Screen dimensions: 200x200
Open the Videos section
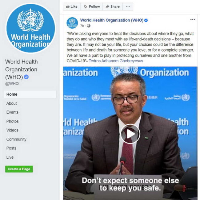(x=12, y=130)
